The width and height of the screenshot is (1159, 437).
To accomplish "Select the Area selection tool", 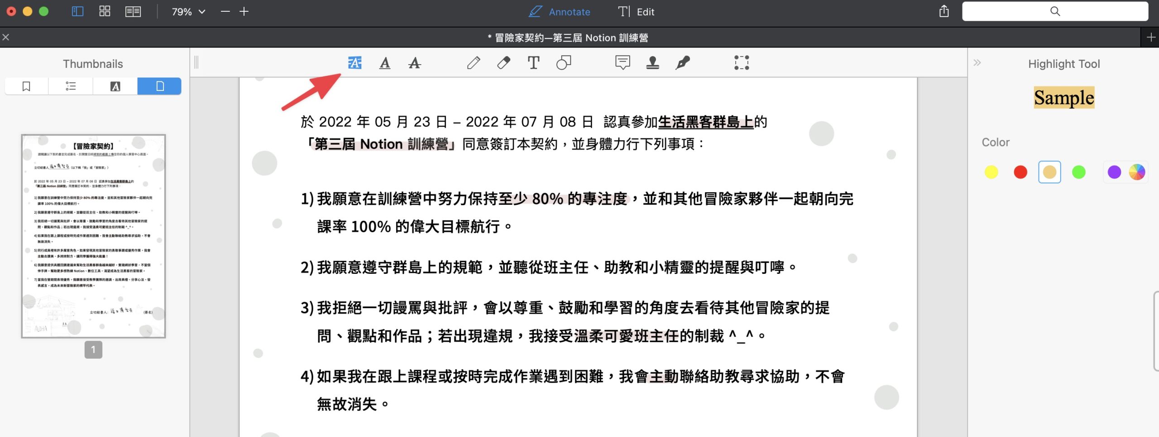I will (x=742, y=63).
